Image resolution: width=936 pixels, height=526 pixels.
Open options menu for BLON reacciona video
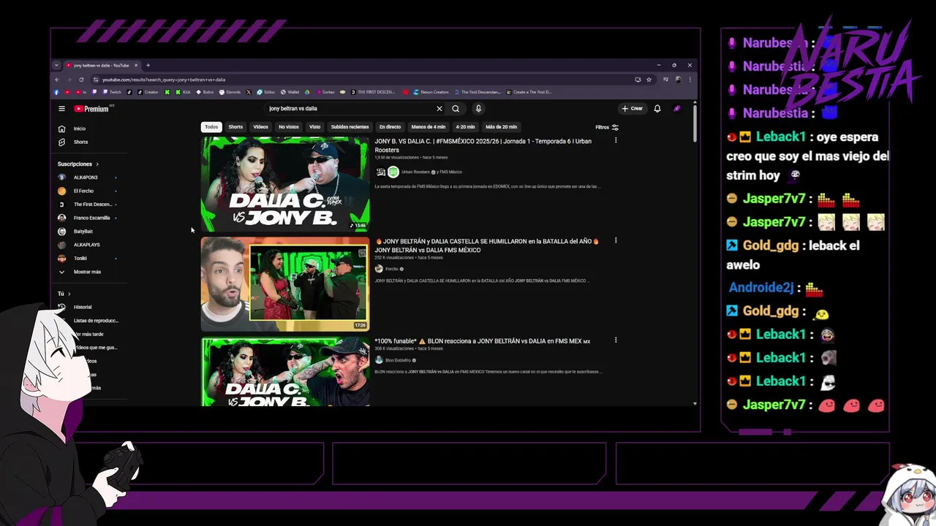(x=616, y=340)
